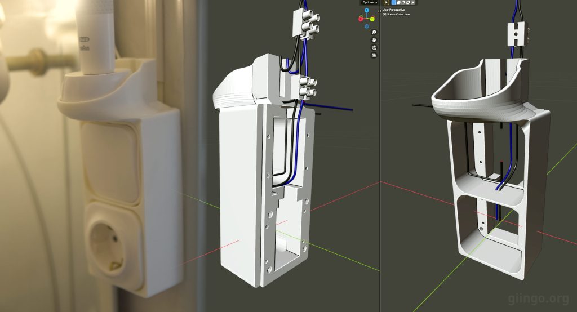Choose the Subtract Selection mode icon
Viewport: 577px width, 312px height.
pyautogui.click(x=403, y=3)
